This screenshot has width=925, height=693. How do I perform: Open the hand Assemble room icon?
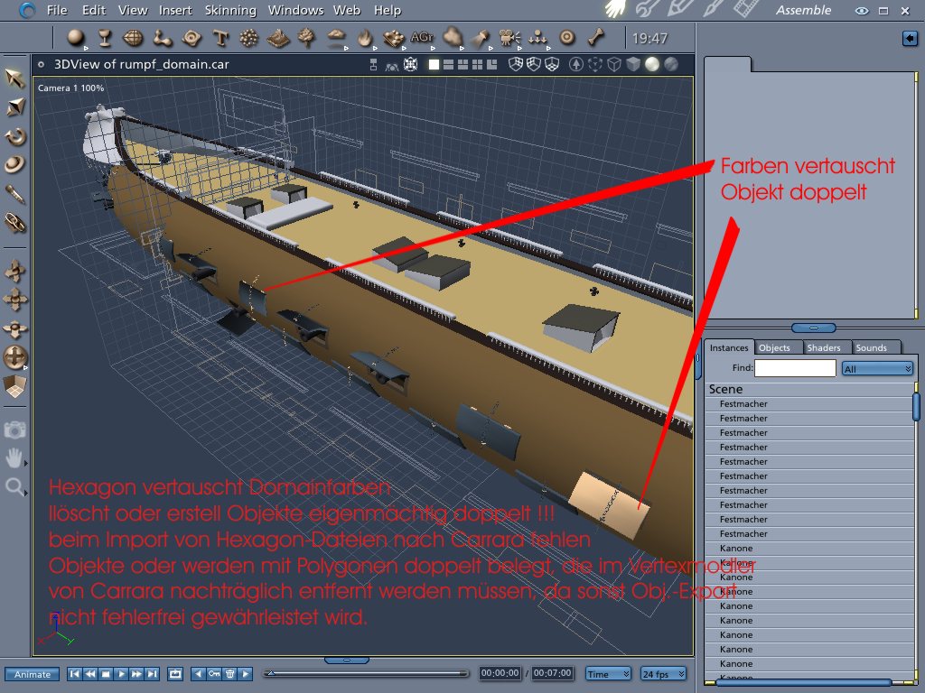click(x=614, y=8)
